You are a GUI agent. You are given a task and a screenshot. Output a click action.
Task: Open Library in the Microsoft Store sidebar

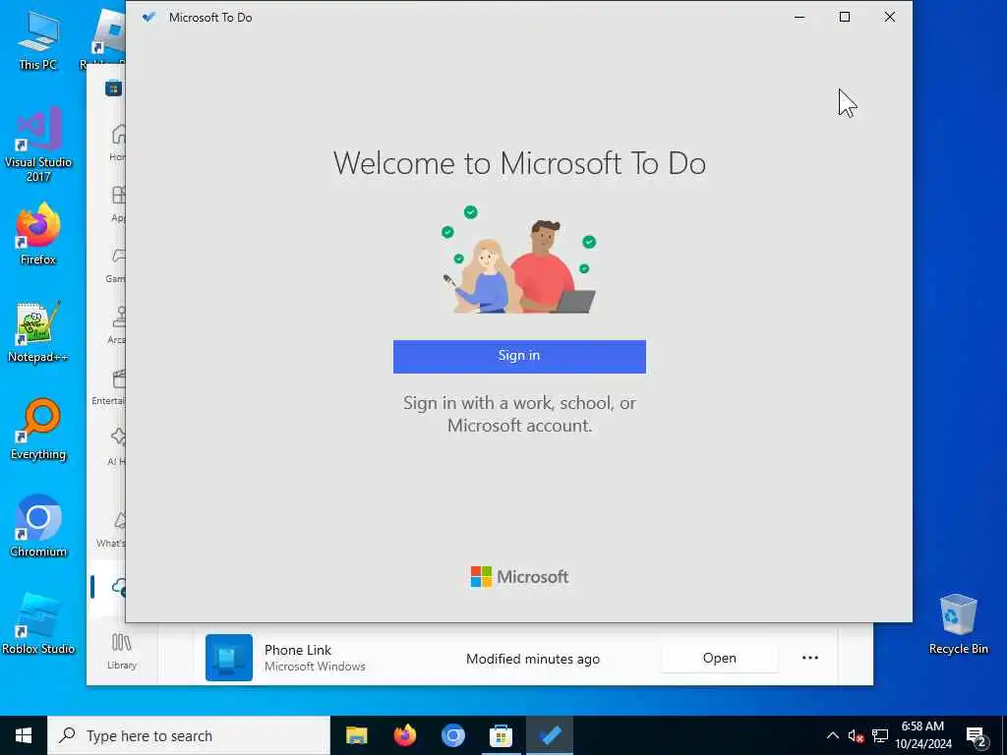pos(121,651)
